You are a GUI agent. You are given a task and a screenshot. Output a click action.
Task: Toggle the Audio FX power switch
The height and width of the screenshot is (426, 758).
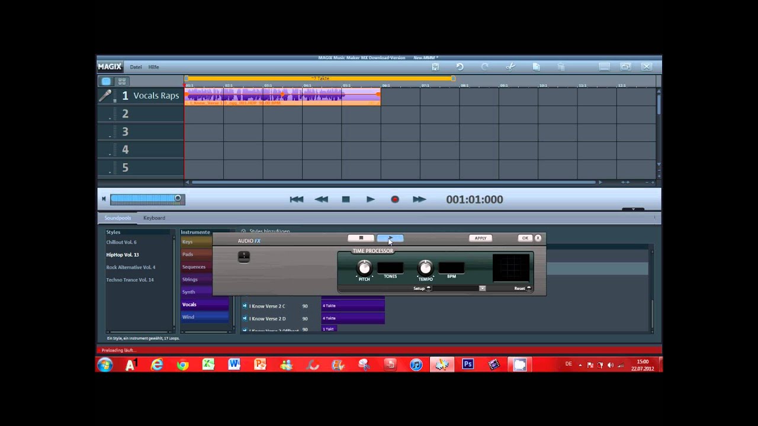tap(243, 256)
